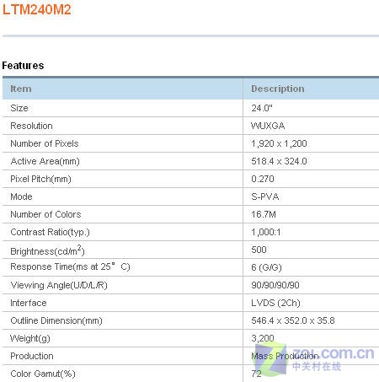Screen dimensions: 379x382
Task: Click the Features heading
Action: pos(23,66)
